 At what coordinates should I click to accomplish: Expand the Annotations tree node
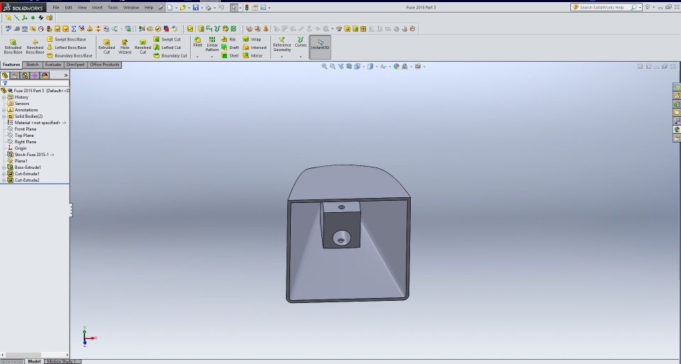[4, 110]
